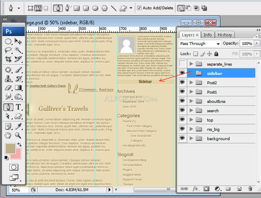Select the Move tool

(x=18, y=41)
